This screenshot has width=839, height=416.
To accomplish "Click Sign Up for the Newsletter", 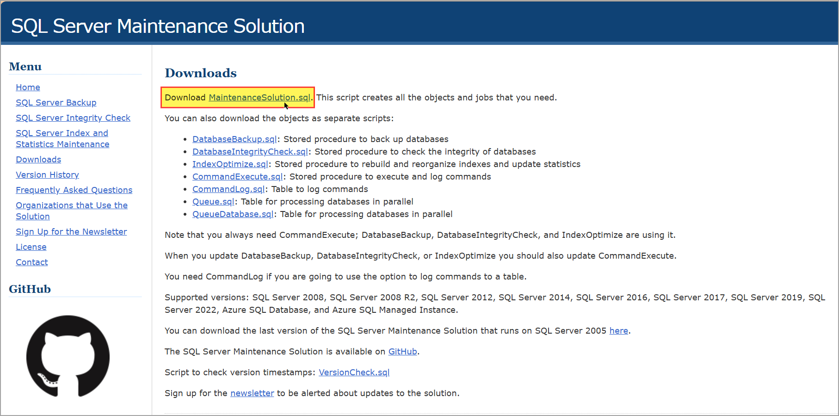I will [71, 232].
